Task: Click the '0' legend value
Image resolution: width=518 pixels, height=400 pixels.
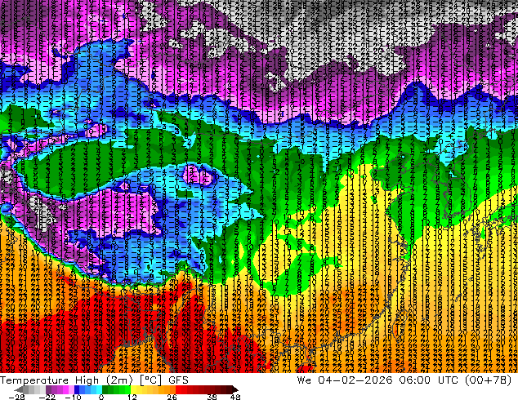Action: (101, 397)
